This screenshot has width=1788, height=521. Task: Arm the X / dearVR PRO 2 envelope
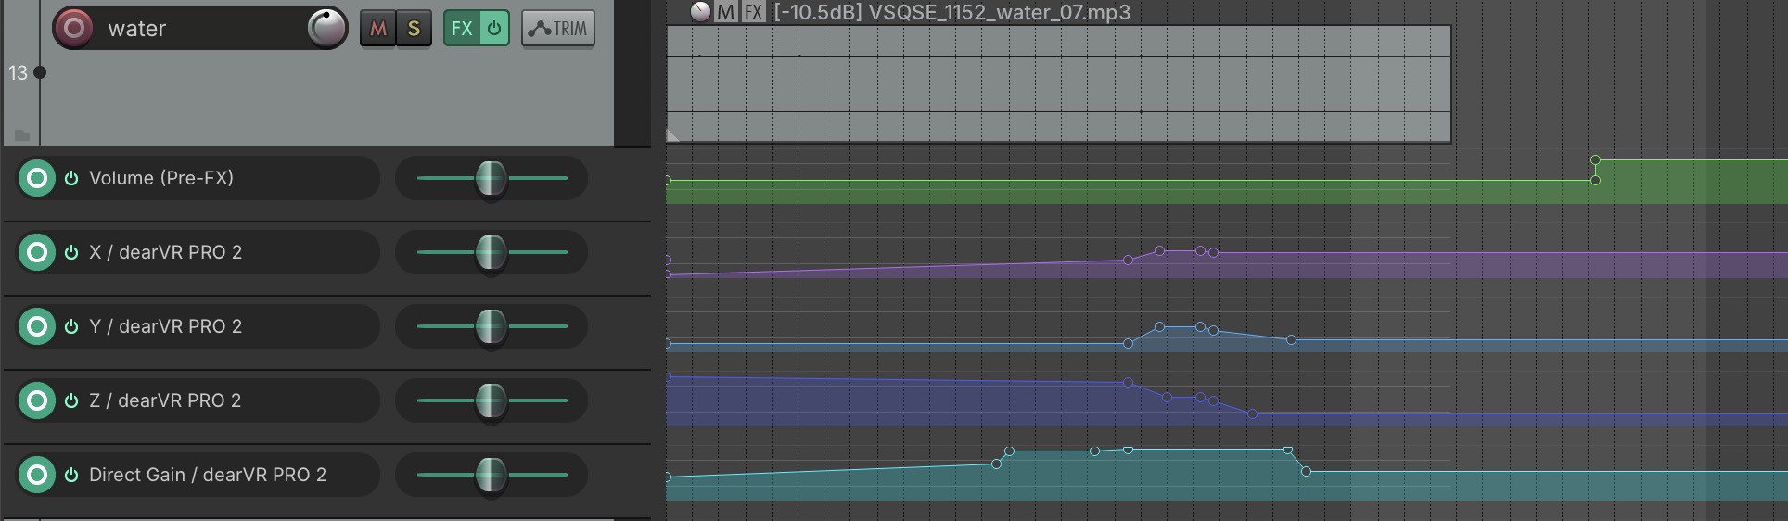(37, 252)
